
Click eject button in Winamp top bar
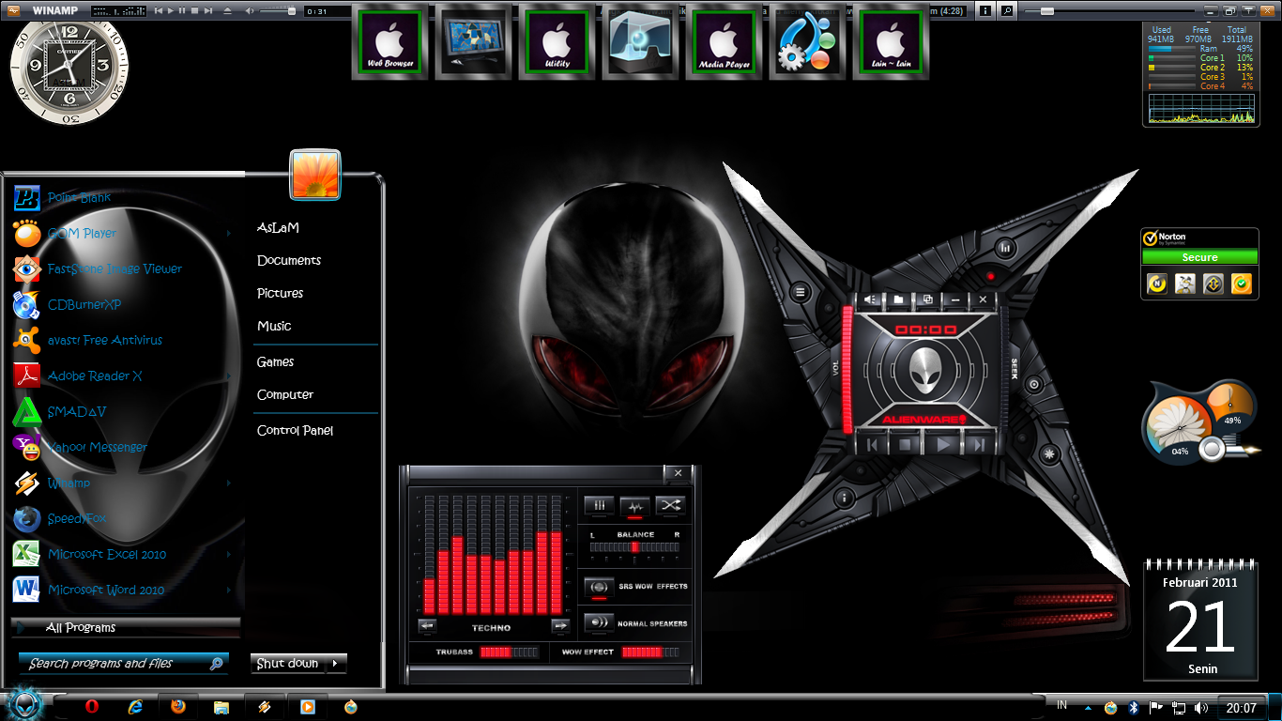coord(227,10)
